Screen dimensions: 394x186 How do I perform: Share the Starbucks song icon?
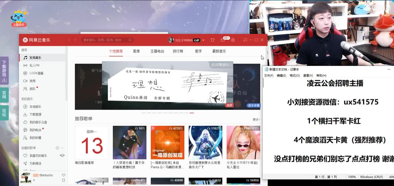pos(63,180)
